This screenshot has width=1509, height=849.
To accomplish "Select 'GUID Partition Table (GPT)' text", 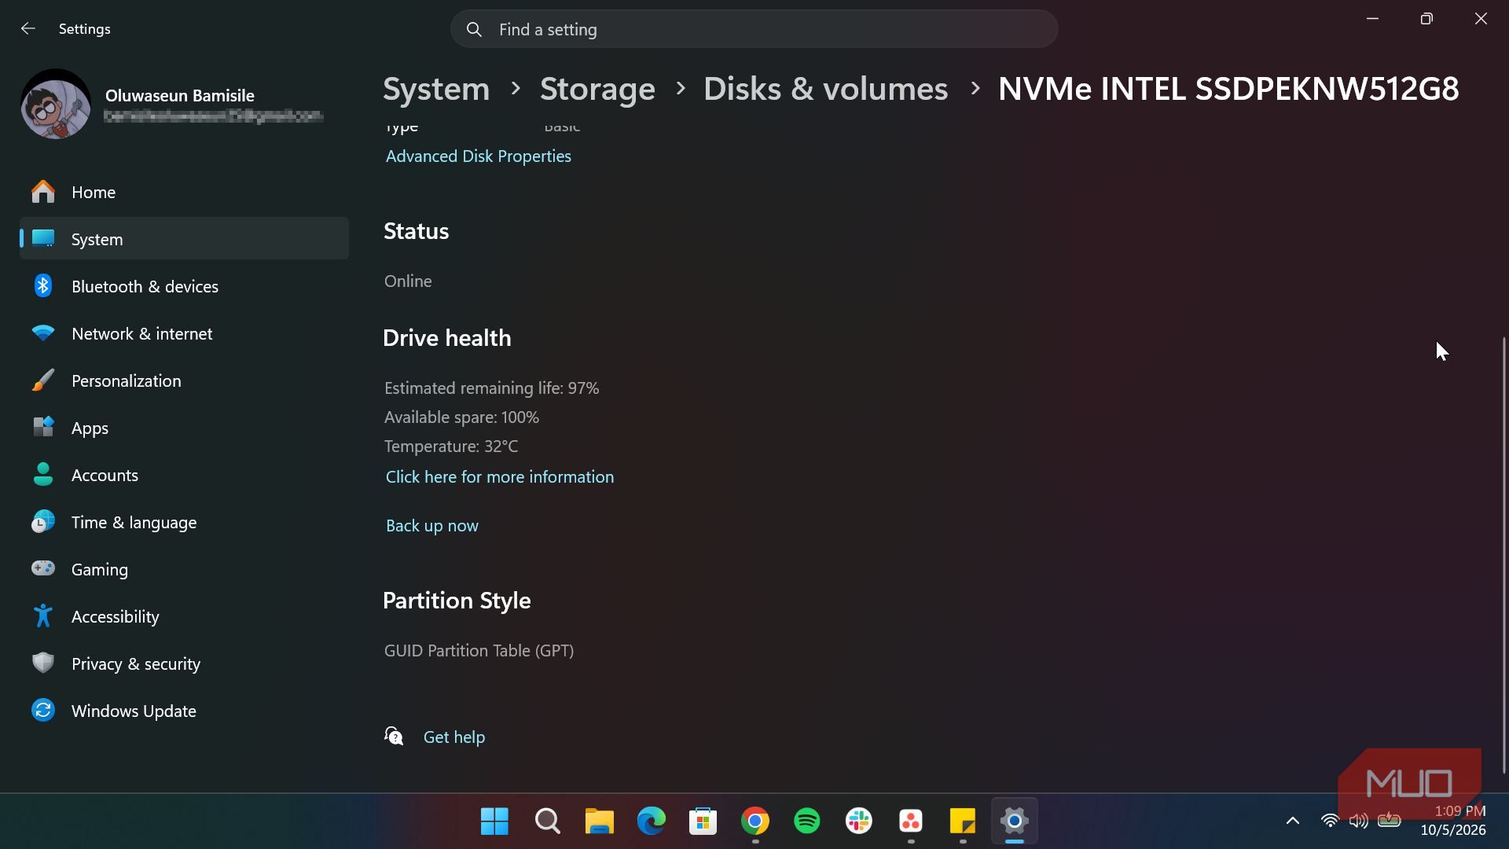I will pos(479,651).
